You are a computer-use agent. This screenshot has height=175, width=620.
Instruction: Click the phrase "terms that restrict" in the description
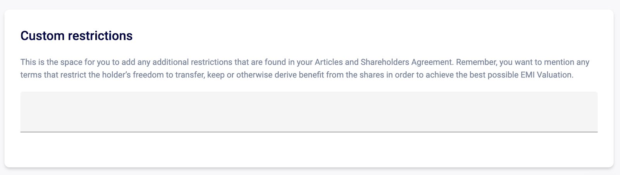click(53, 75)
